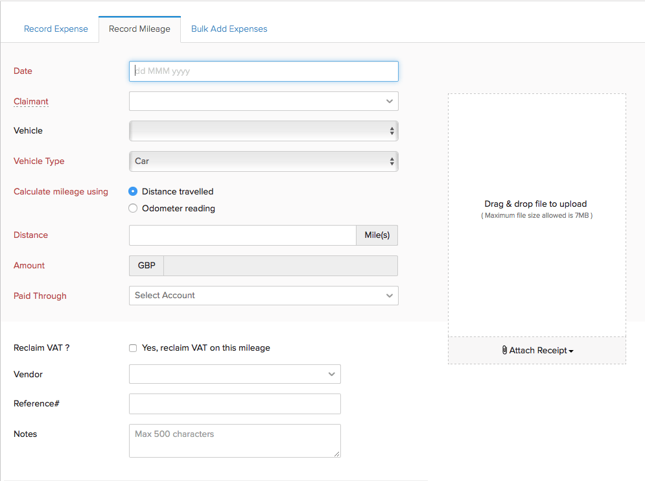The image size is (645, 481).
Task: Click the Notes textarea resize handle
Action: click(336, 454)
